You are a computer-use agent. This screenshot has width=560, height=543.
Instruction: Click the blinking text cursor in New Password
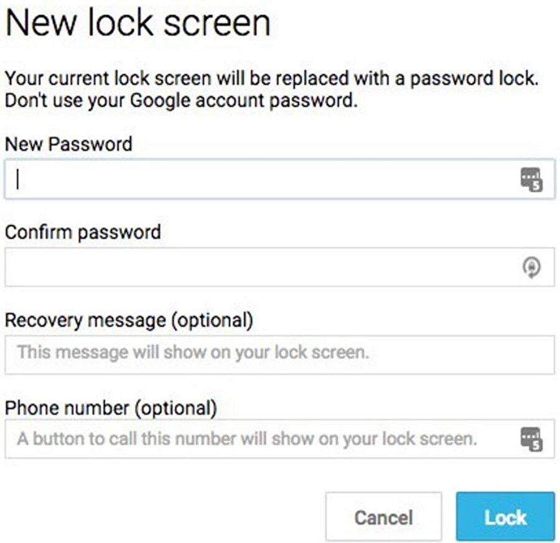pos(19,180)
